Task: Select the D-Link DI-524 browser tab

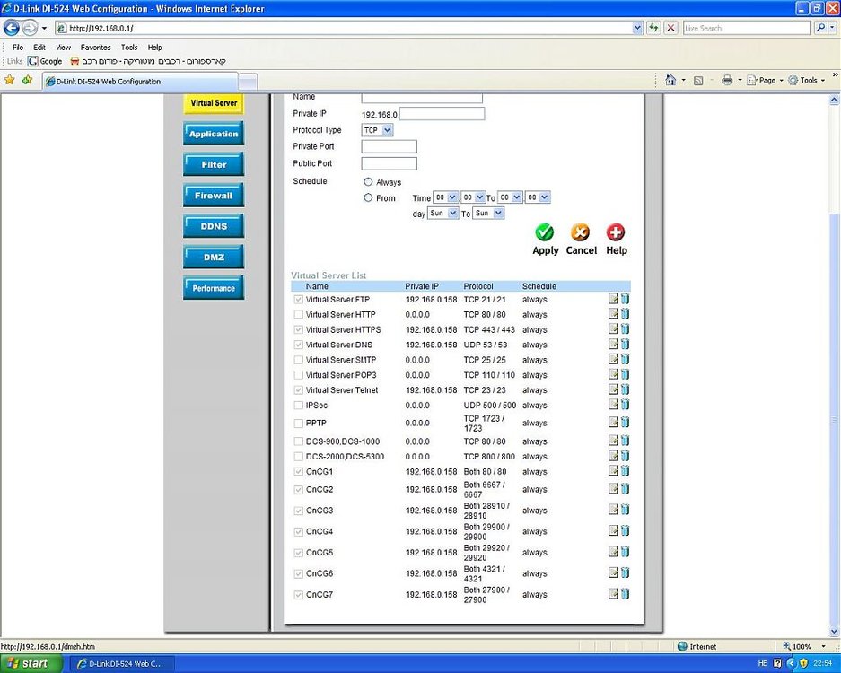Action: (x=140, y=82)
